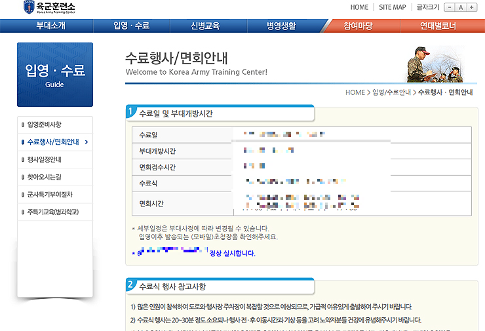
Task: Click the (모바일)초청장 confirmation note line
Action: 208,237
